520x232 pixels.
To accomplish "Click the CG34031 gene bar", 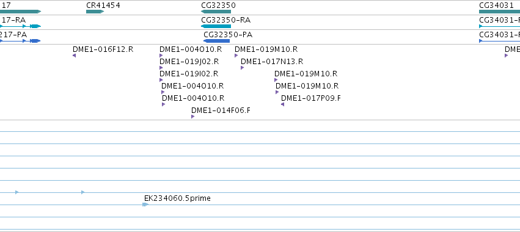I will pos(499,12).
